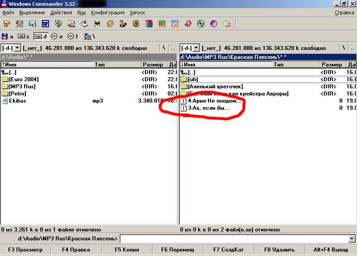Focus the command line input field
This screenshot has width=357, height=256.
(235, 239)
